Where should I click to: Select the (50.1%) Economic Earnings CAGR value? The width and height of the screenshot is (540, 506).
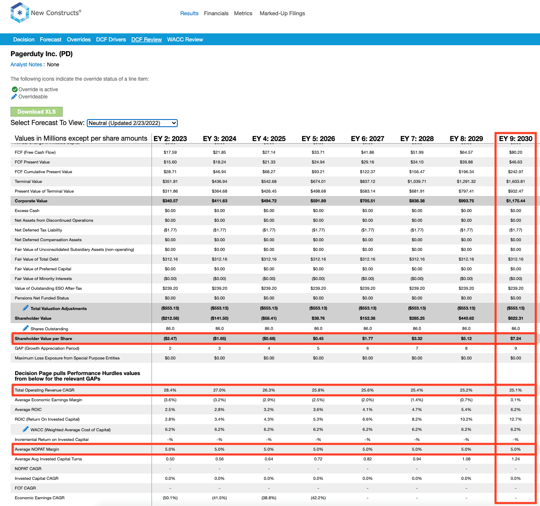click(170, 498)
